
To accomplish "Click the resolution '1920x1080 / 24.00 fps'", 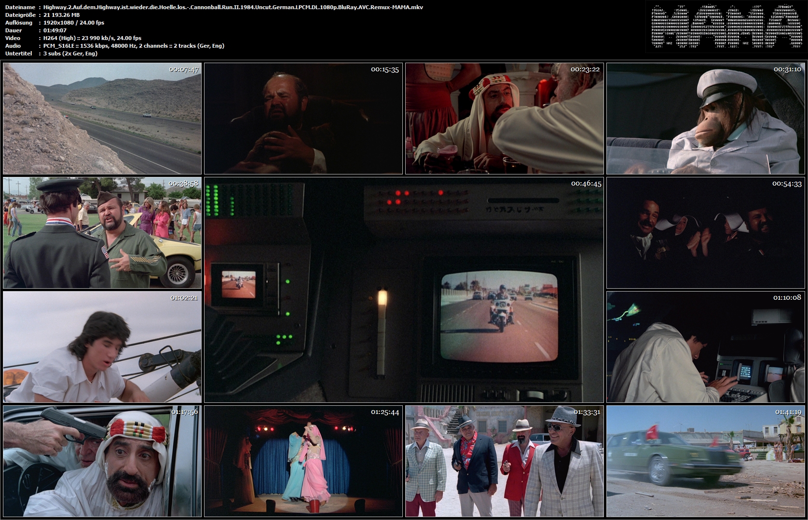I will 74,23.
